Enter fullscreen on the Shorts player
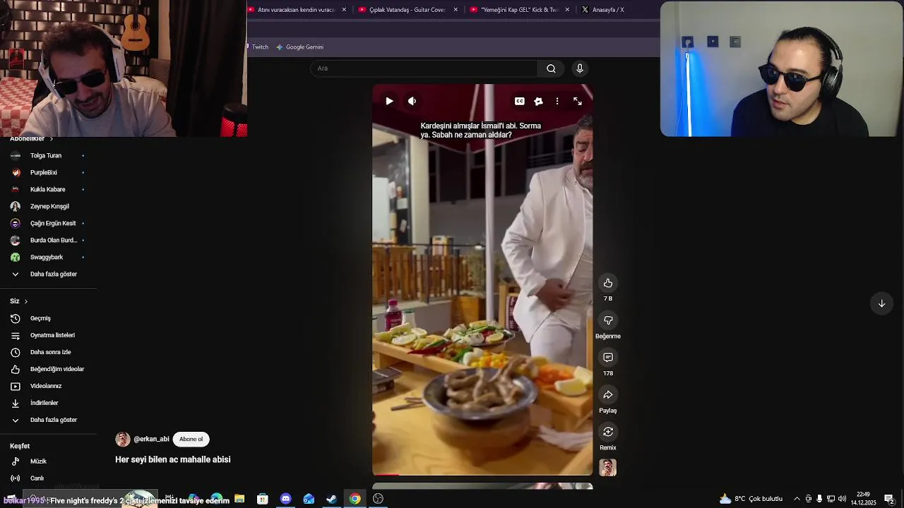 (578, 101)
